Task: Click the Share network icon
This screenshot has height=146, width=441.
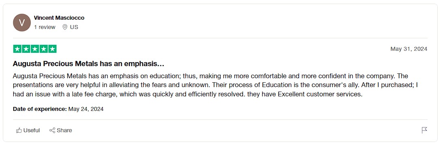Action: click(x=52, y=130)
